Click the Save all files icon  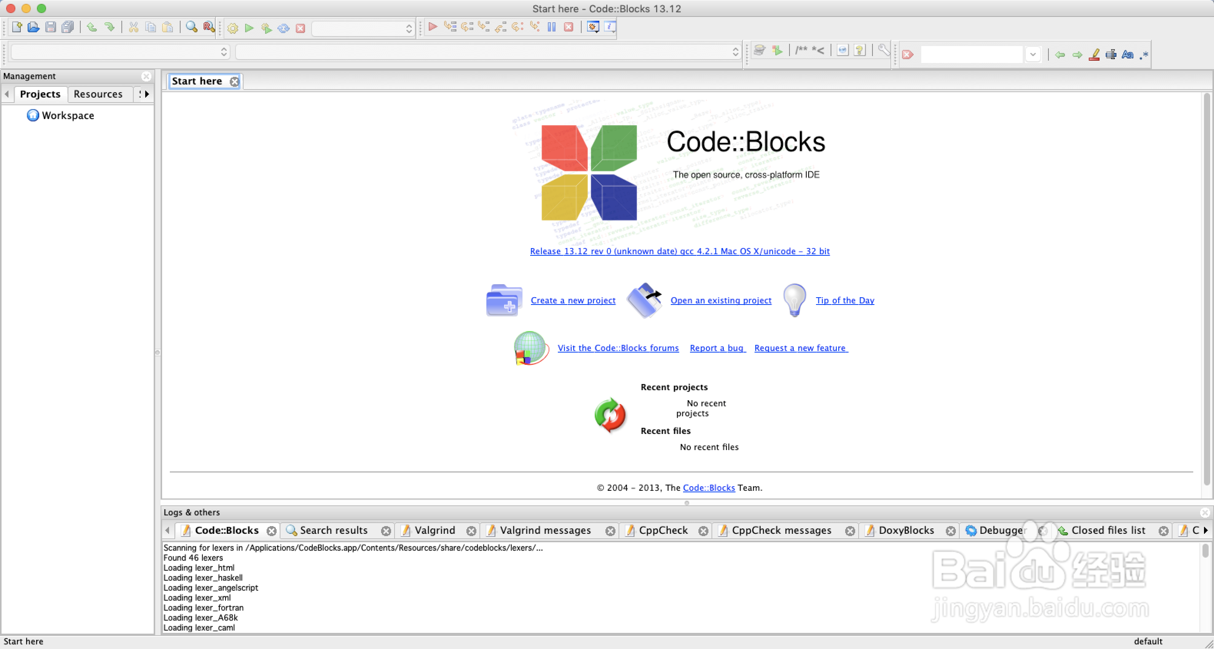68,27
